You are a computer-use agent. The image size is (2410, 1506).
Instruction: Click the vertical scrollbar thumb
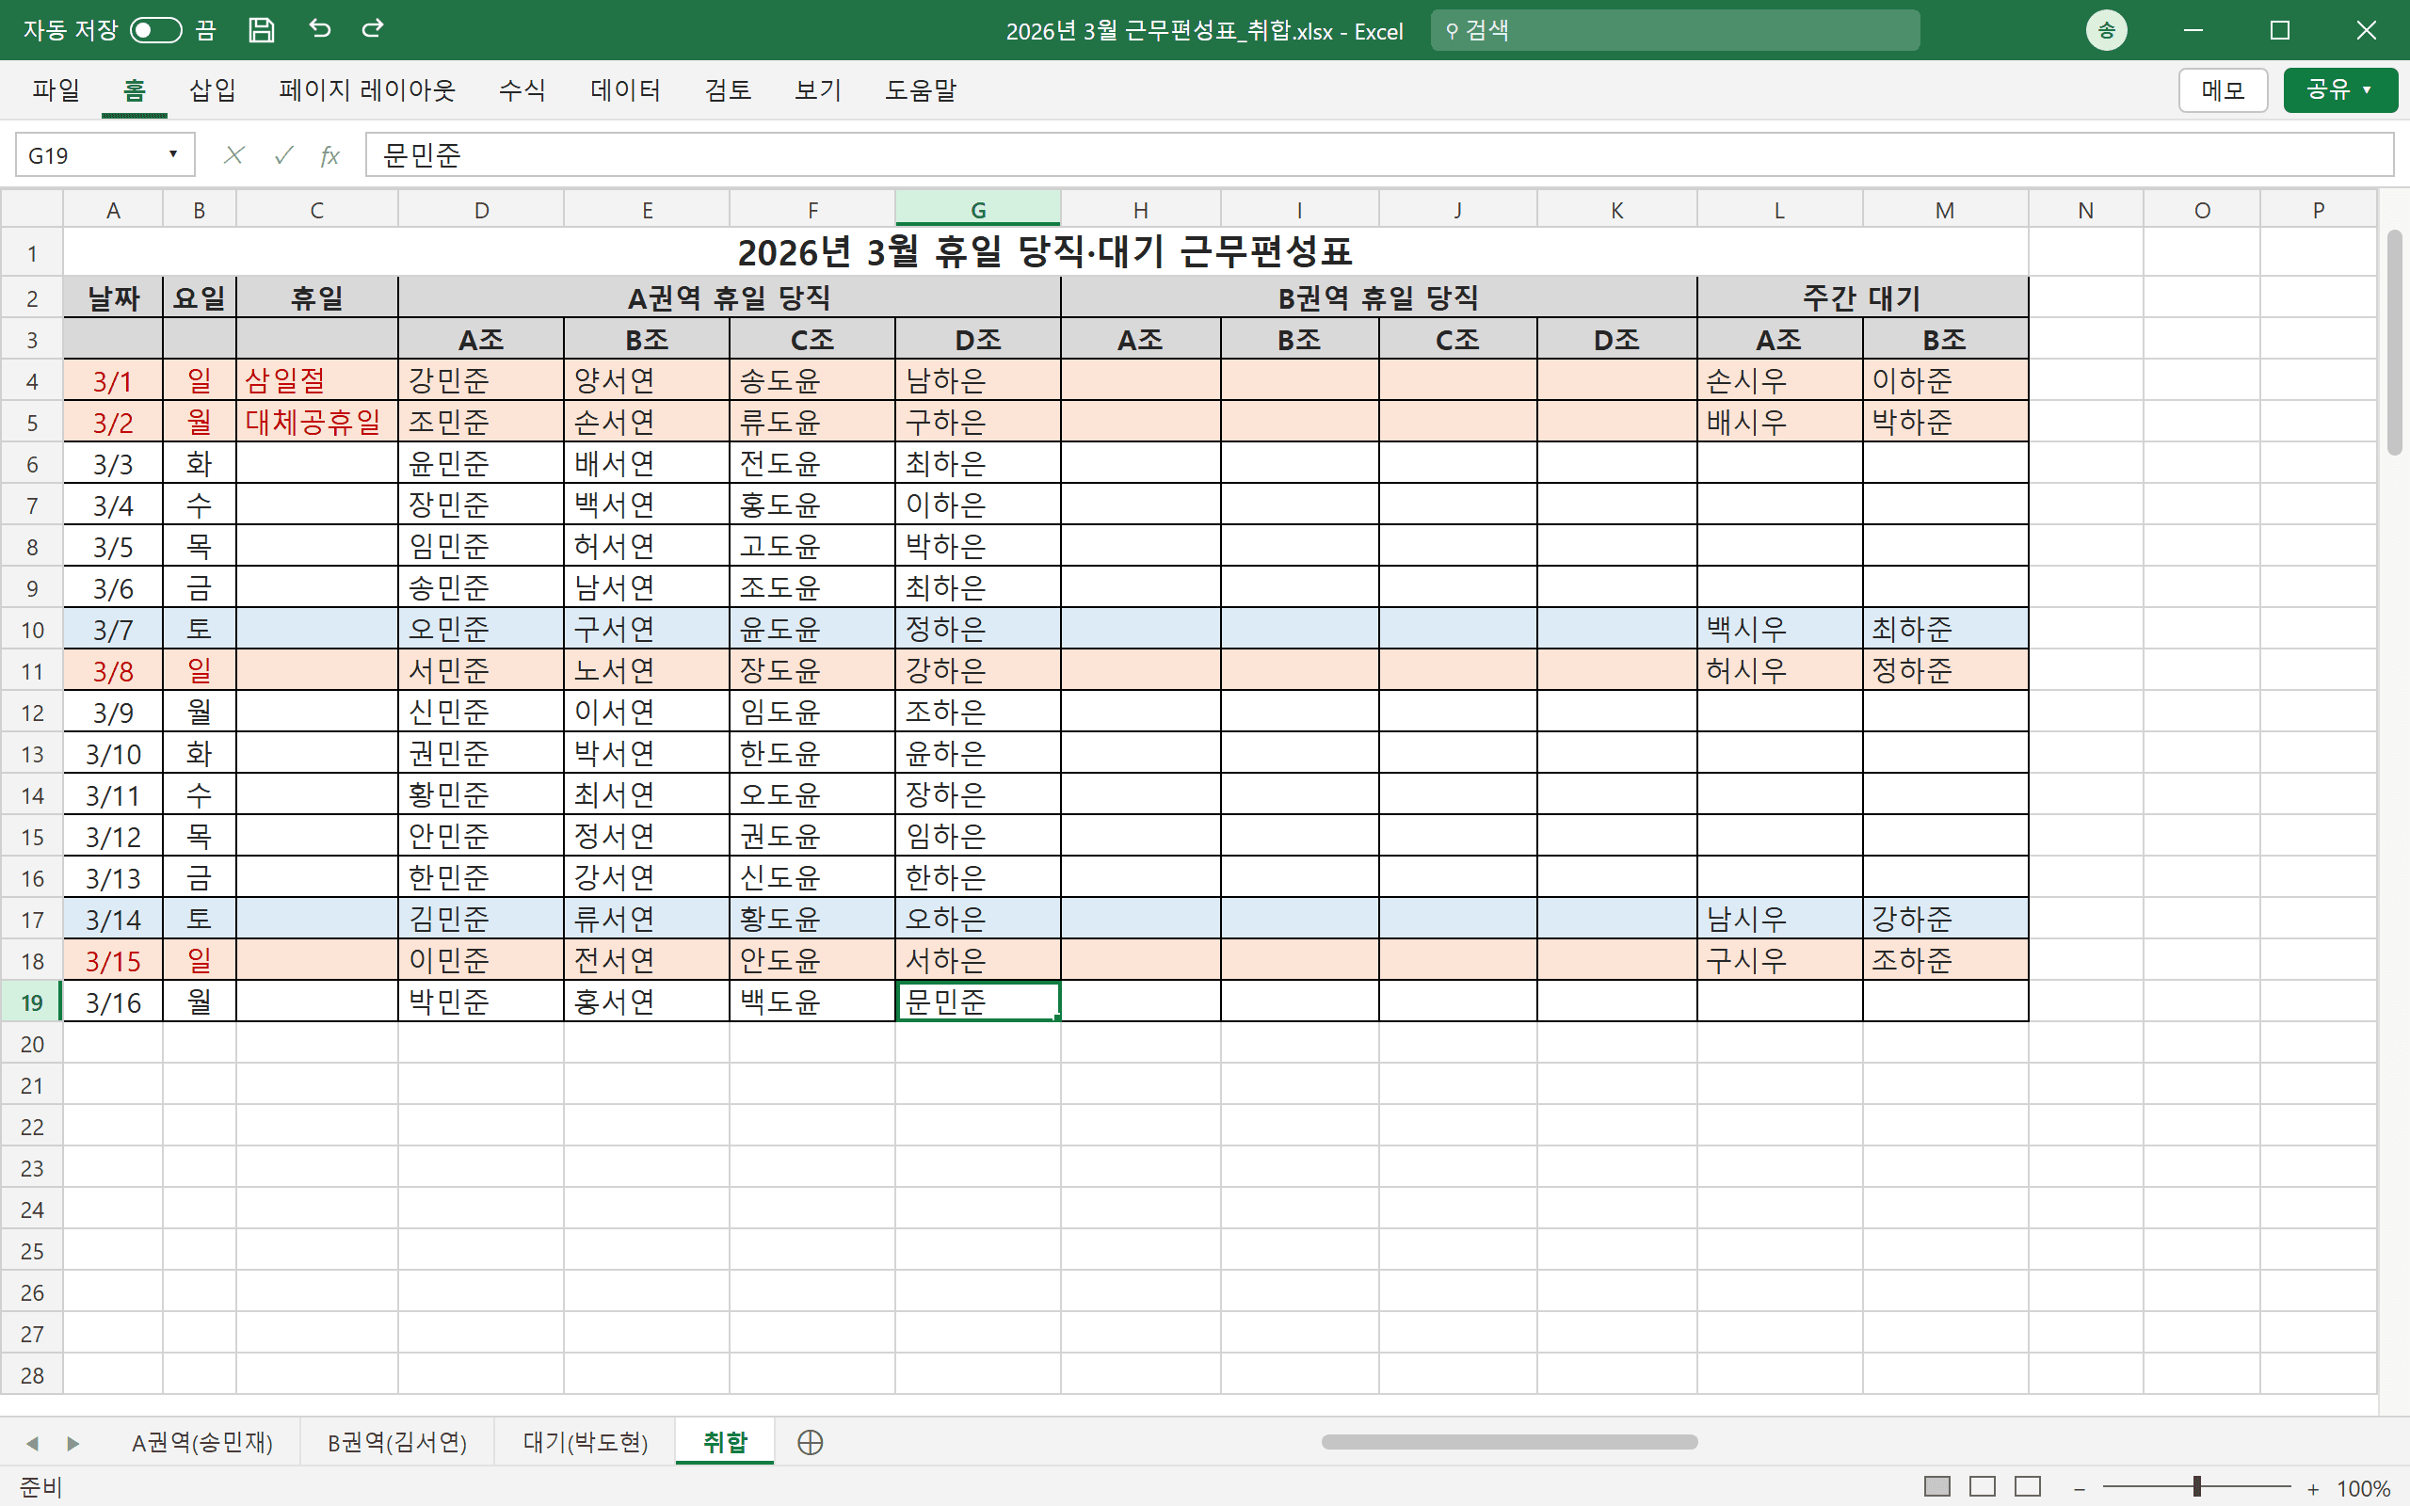2393,343
